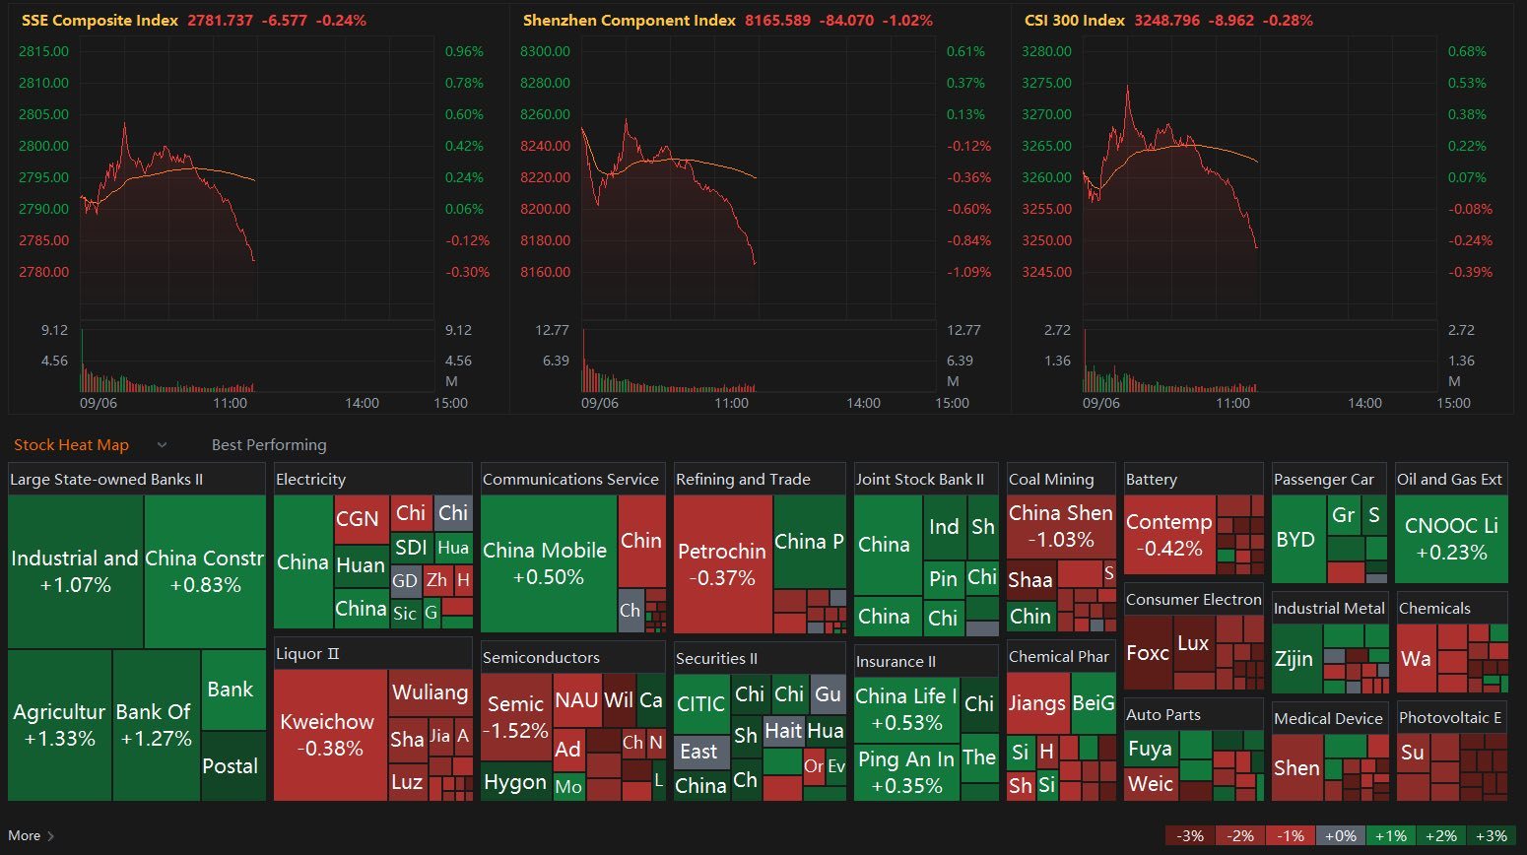Select the China Life +0.53% tile
The image size is (1527, 855).
pyautogui.click(x=905, y=709)
